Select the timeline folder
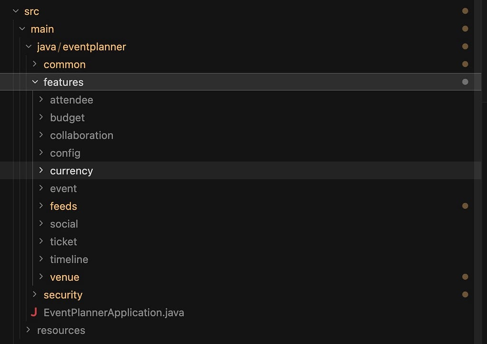Screen dimensions: 487x344 (x=69, y=259)
